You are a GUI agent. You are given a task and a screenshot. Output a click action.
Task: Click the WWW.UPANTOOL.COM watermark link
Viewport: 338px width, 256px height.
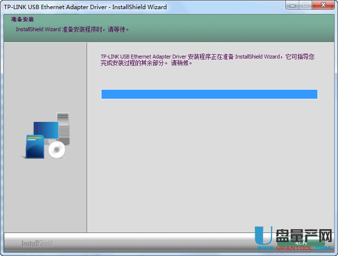[304, 248]
